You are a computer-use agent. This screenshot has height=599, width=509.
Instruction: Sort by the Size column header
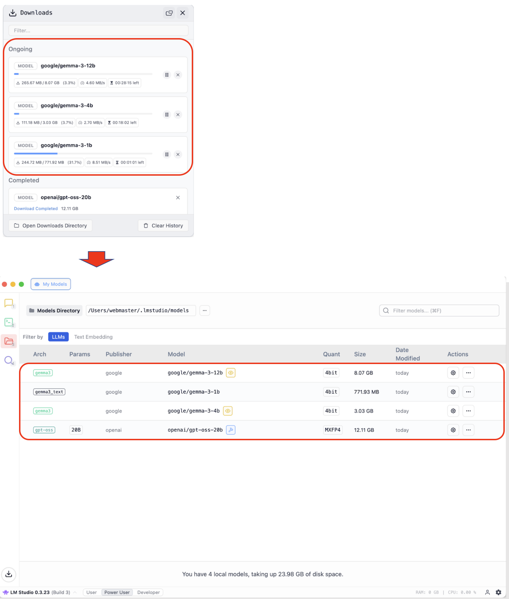(360, 354)
